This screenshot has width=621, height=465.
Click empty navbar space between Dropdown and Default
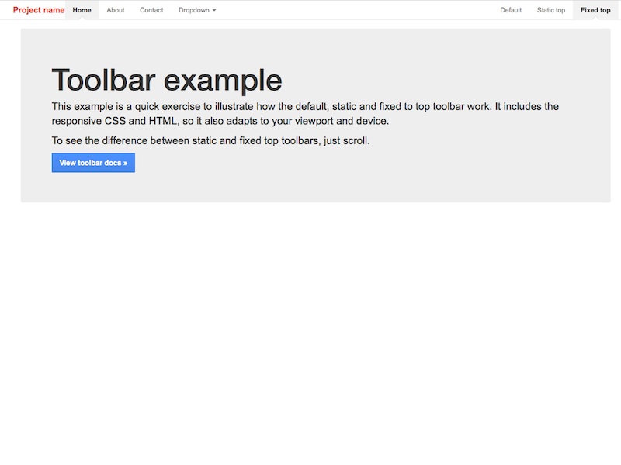pyautogui.click(x=357, y=10)
